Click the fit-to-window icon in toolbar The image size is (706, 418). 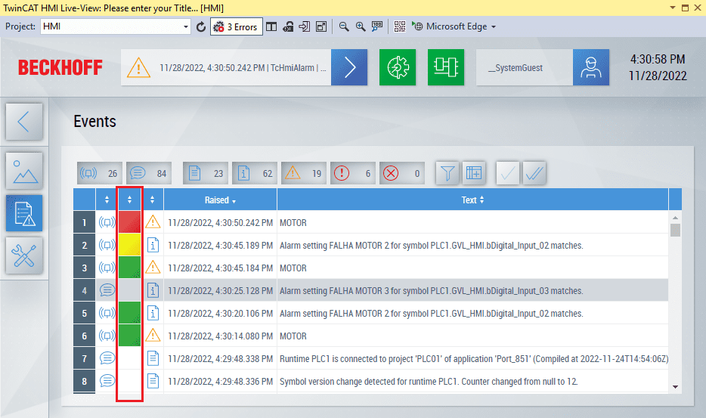click(321, 27)
